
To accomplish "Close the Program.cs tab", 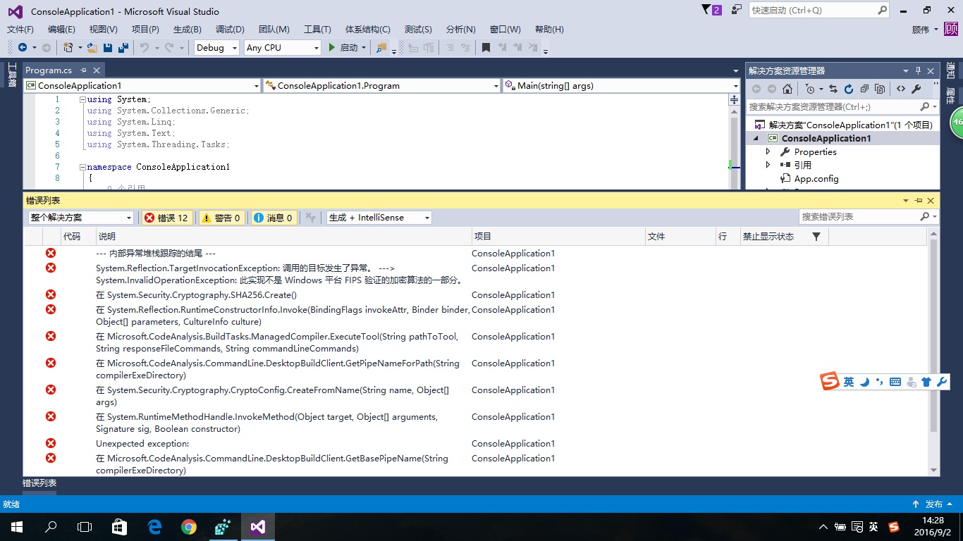I will (x=97, y=70).
